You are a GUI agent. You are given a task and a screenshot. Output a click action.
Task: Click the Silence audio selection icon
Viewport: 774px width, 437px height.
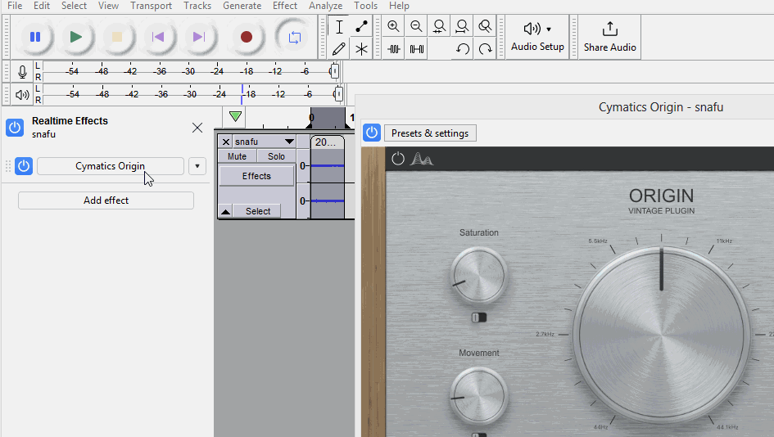tap(417, 49)
